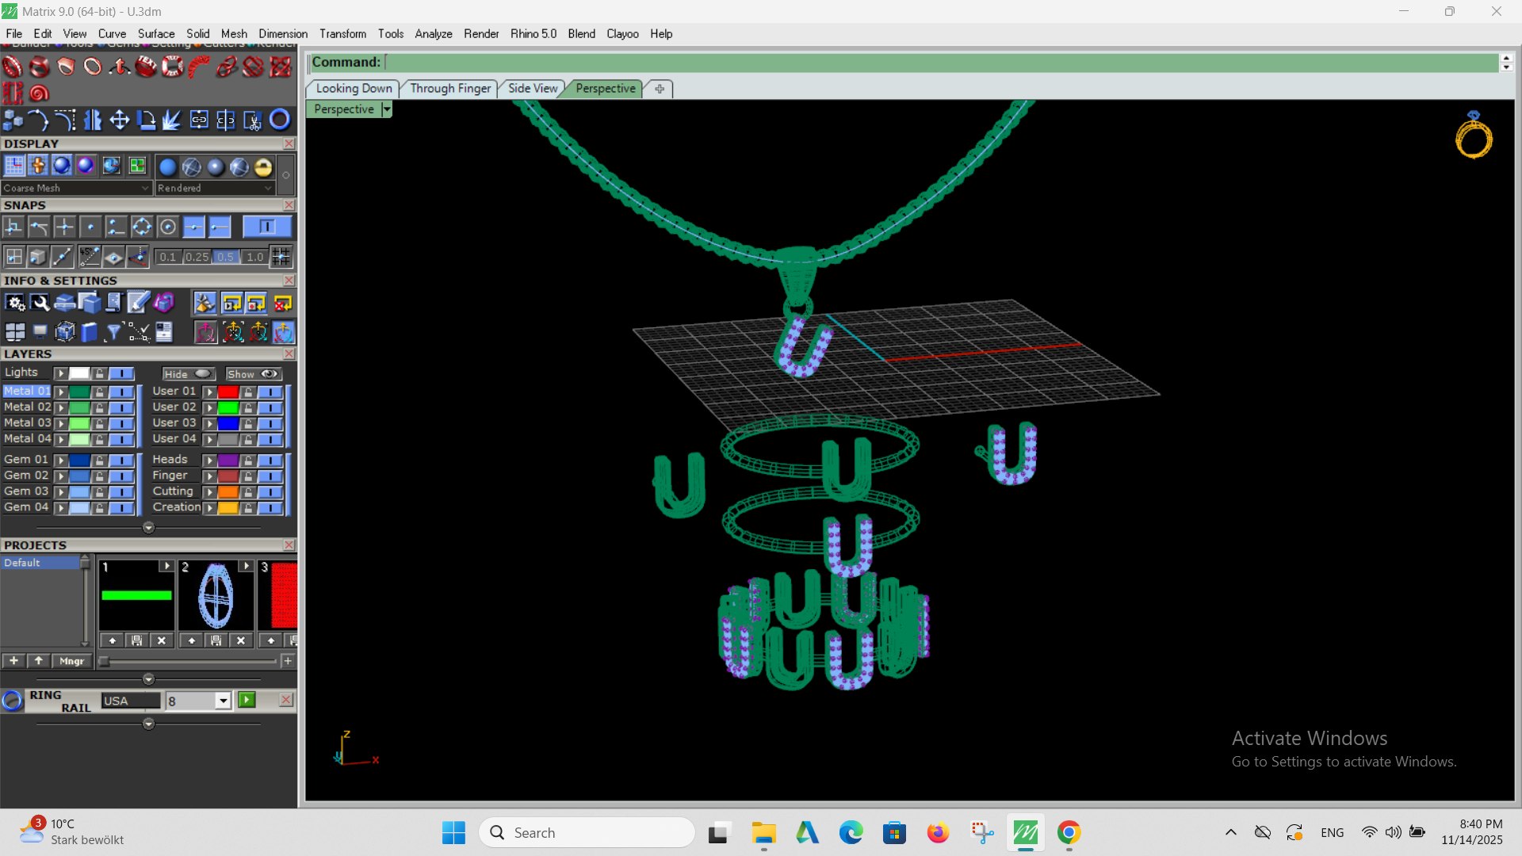Click the Show layers button

tap(253, 374)
